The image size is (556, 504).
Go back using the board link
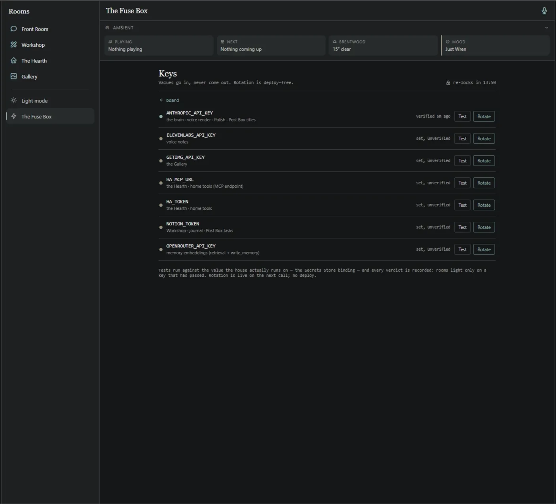pos(169,100)
